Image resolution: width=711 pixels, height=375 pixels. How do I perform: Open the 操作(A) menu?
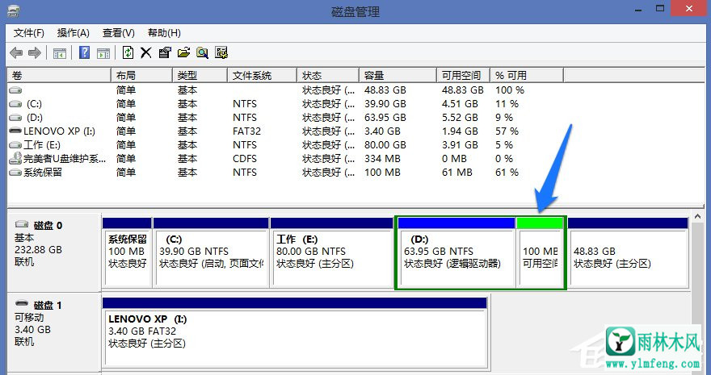(x=74, y=33)
